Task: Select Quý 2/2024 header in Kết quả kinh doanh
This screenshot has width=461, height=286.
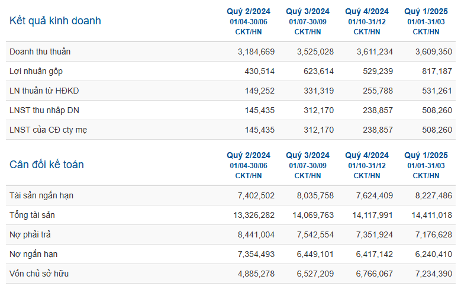Action: tap(248, 11)
